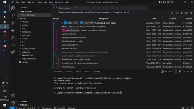Open the Run and Debug view

pos(13,38)
